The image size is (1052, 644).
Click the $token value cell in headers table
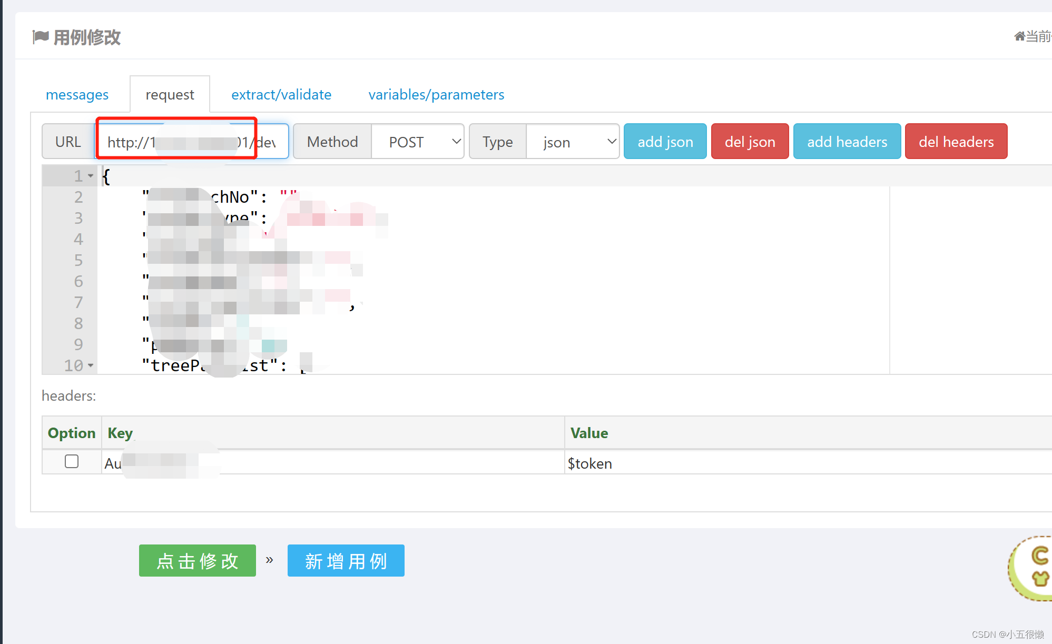[590, 463]
